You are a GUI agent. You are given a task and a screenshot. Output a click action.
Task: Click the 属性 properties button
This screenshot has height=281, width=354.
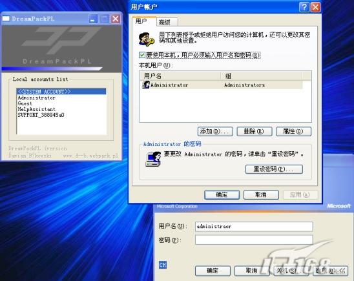[293, 131]
